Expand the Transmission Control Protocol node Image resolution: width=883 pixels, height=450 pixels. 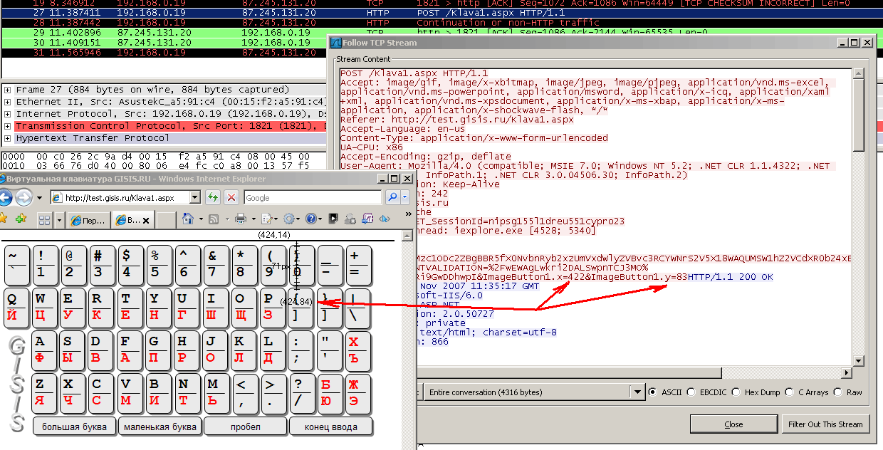pyautogui.click(x=7, y=126)
